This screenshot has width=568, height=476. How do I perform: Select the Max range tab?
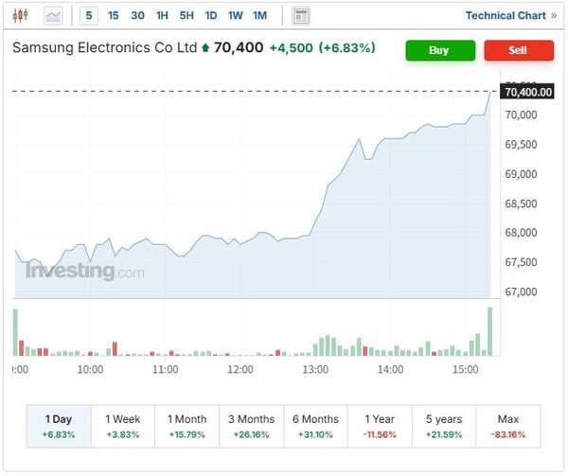click(x=508, y=426)
